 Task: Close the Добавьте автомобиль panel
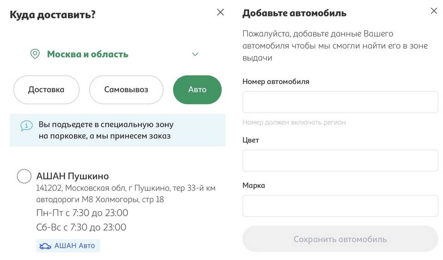(x=434, y=11)
